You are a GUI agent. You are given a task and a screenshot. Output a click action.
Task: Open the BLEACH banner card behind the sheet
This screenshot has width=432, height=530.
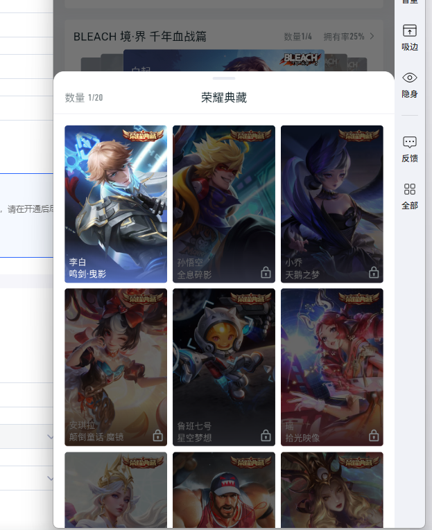[x=224, y=60]
